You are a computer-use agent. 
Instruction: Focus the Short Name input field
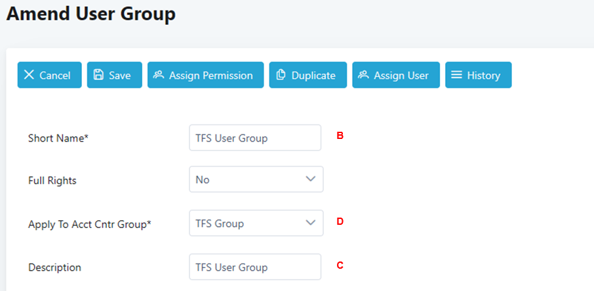(x=254, y=138)
